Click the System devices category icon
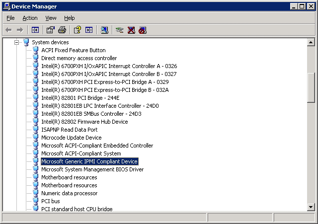This screenshot has height=224, width=318. point(26,42)
